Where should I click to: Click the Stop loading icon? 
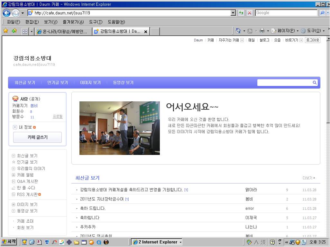[x=249, y=13]
